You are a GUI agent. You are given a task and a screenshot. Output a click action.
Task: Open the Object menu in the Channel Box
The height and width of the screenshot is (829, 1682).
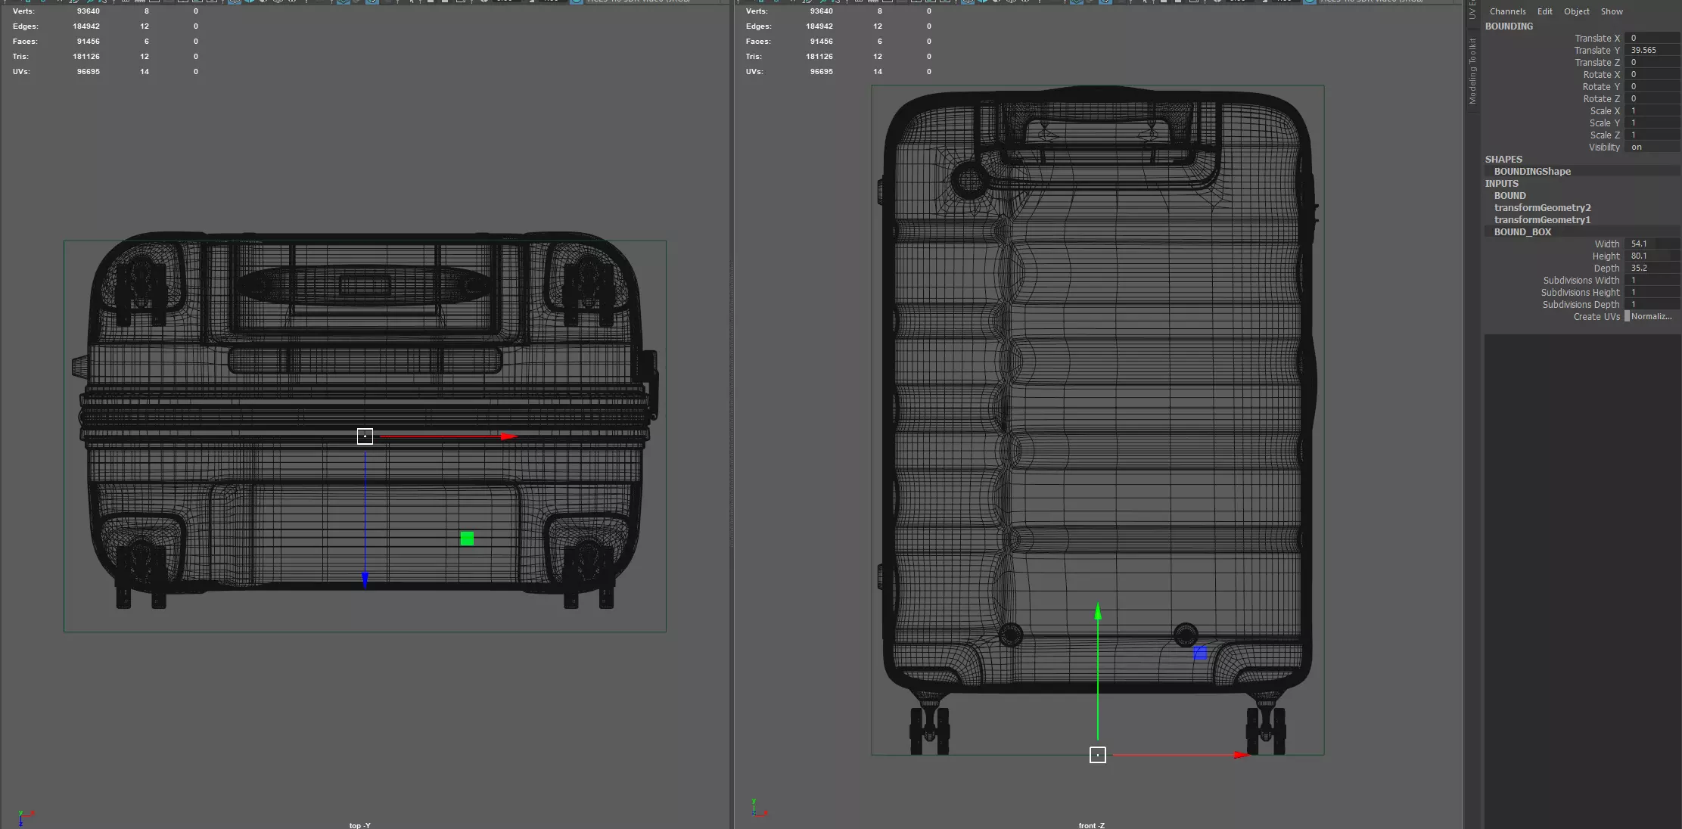click(x=1576, y=11)
